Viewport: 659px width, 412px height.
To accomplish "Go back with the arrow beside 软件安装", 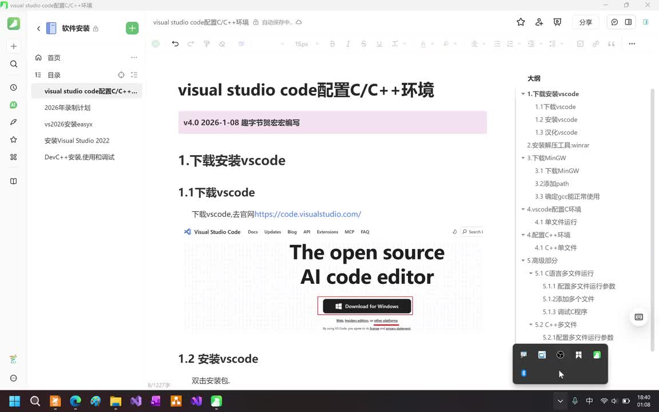I will point(39,28).
